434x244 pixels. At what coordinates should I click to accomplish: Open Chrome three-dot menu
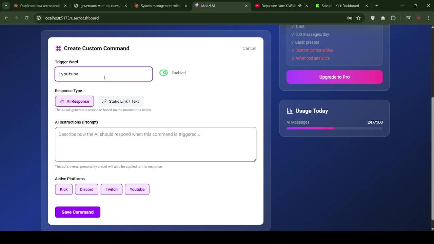[x=428, y=18]
